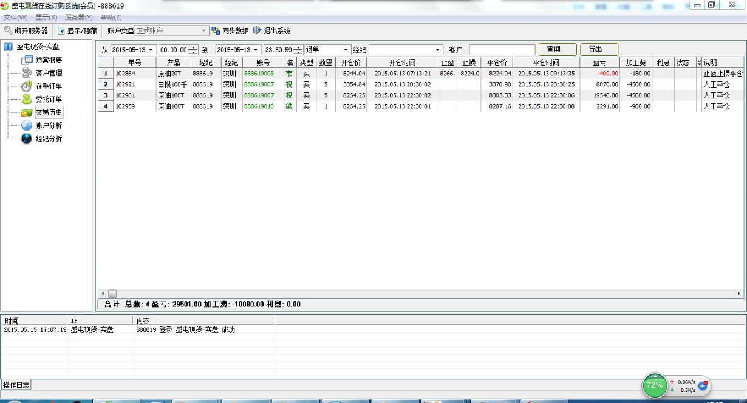
Task: Click the 退出系统 exit icon
Action: point(258,30)
